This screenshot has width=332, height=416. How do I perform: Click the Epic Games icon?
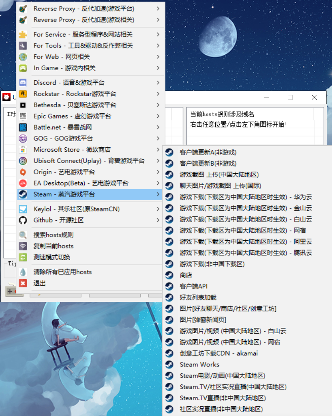(x=23, y=116)
